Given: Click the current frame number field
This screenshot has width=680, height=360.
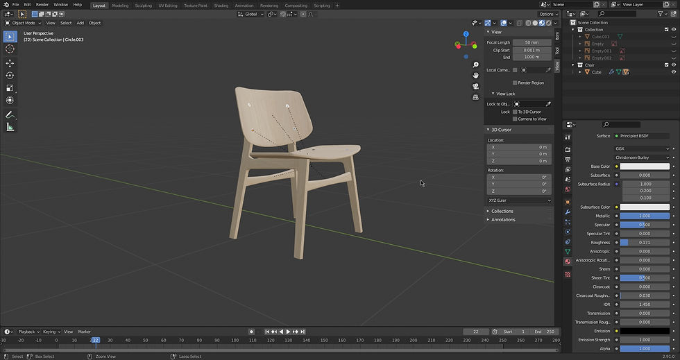Looking at the screenshot, I should pyautogui.click(x=476, y=332).
